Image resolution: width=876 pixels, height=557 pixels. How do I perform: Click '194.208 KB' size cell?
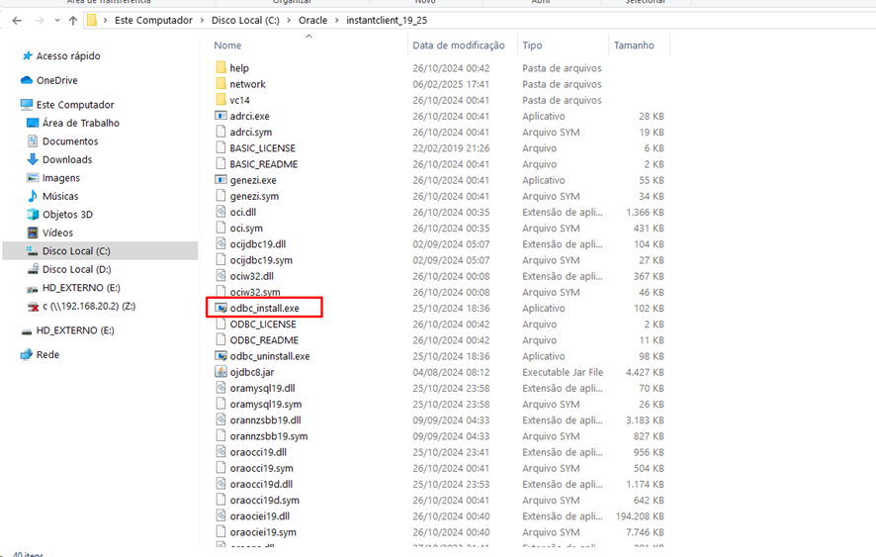pos(640,516)
